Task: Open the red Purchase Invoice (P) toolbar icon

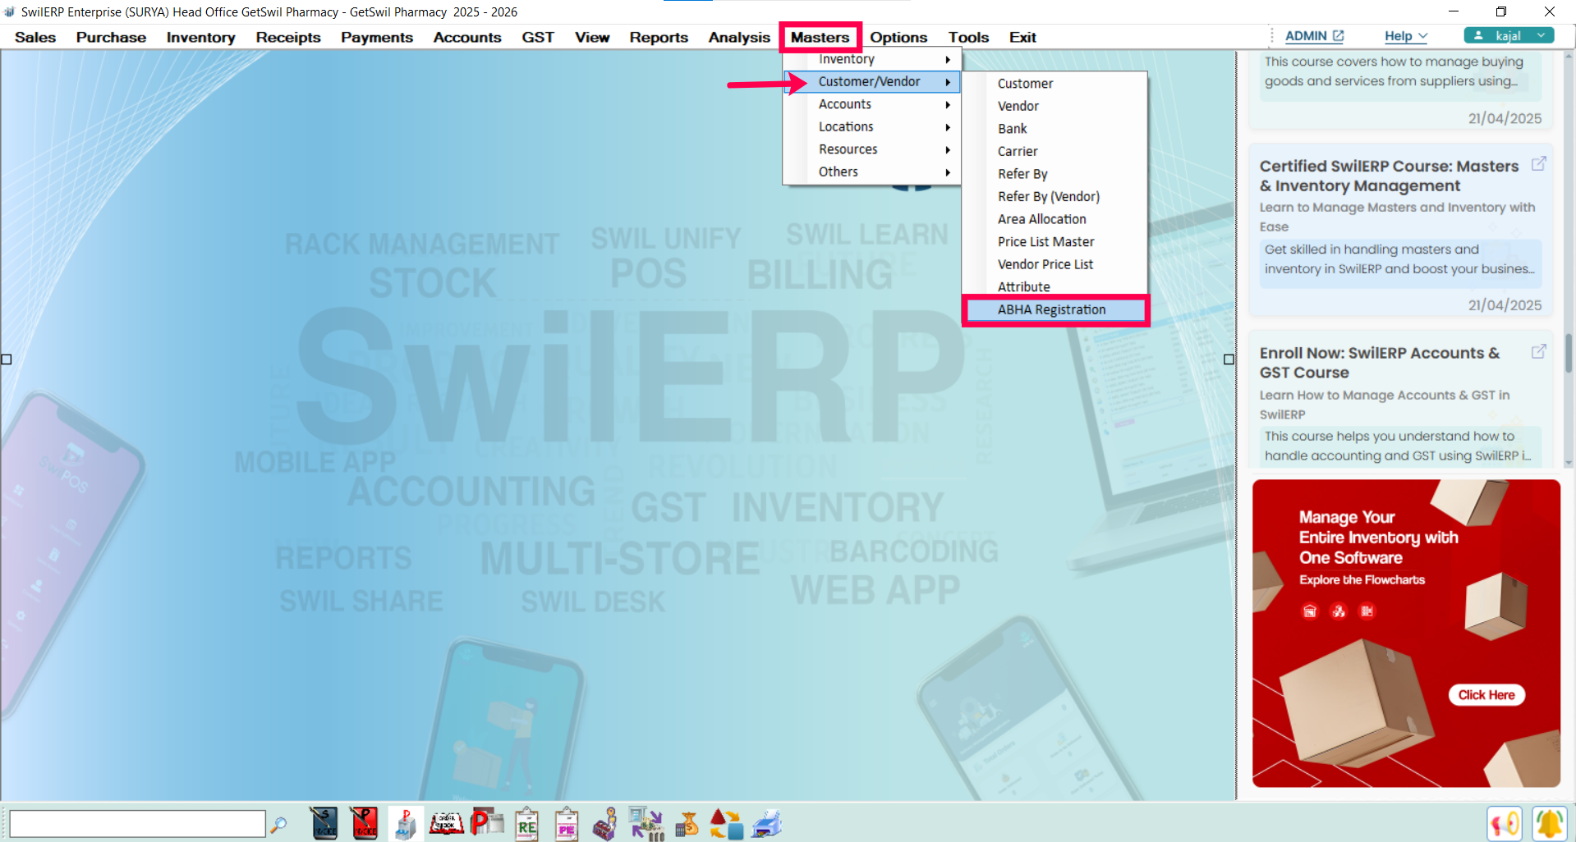Action: tap(364, 823)
